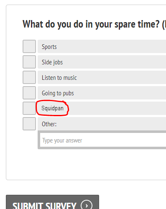Pick the Side jobs answer text
Screen dimensions: 166x209
(52, 62)
